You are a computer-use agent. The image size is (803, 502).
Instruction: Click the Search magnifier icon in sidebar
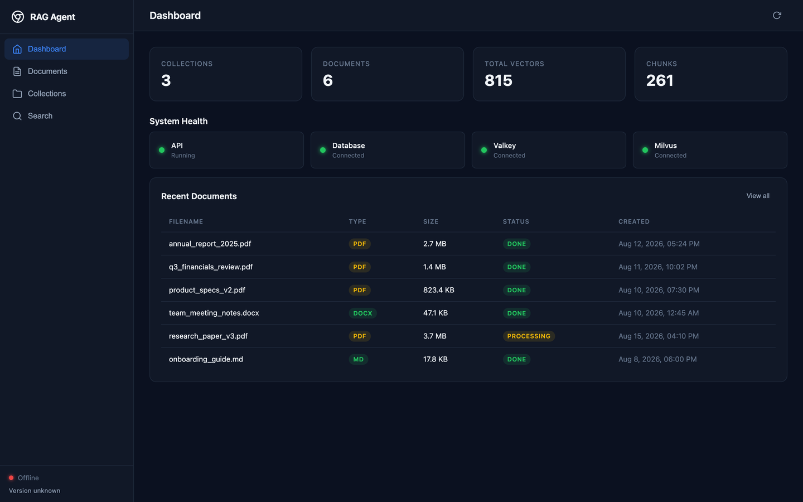(x=17, y=116)
